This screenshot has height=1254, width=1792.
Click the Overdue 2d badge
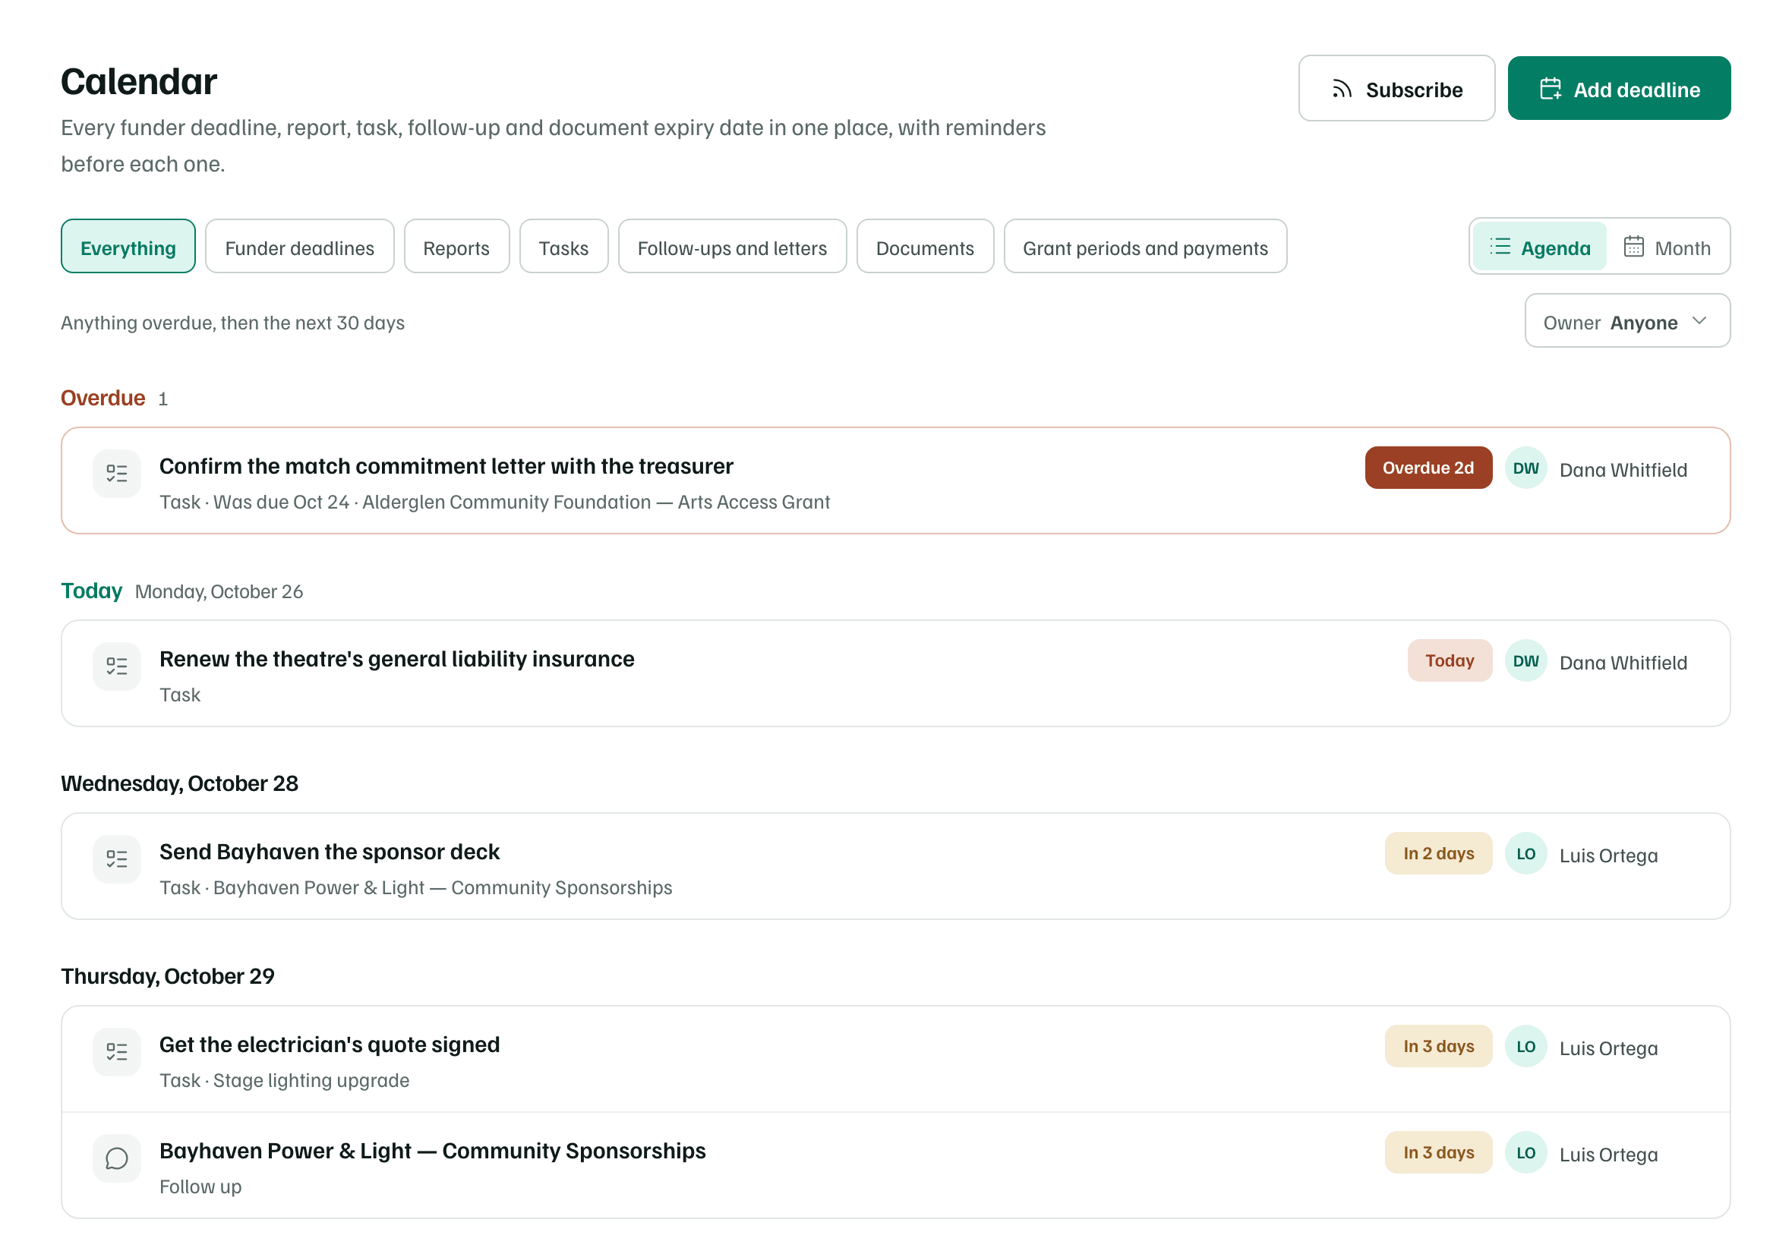click(x=1428, y=468)
